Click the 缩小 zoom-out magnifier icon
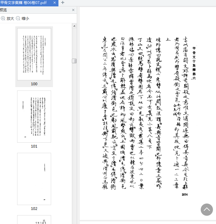 pos(18,18)
